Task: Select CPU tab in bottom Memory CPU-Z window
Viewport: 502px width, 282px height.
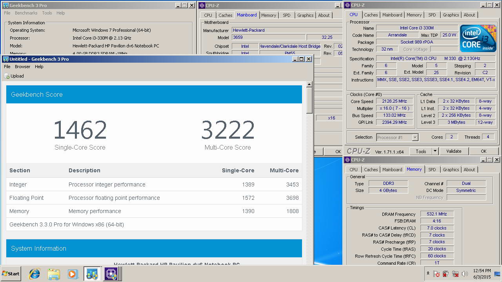Action: coord(354,170)
